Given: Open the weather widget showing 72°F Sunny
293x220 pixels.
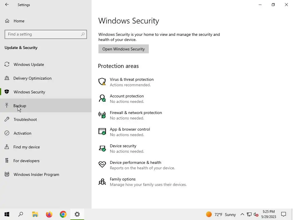Looking at the screenshot, I should [221, 214].
